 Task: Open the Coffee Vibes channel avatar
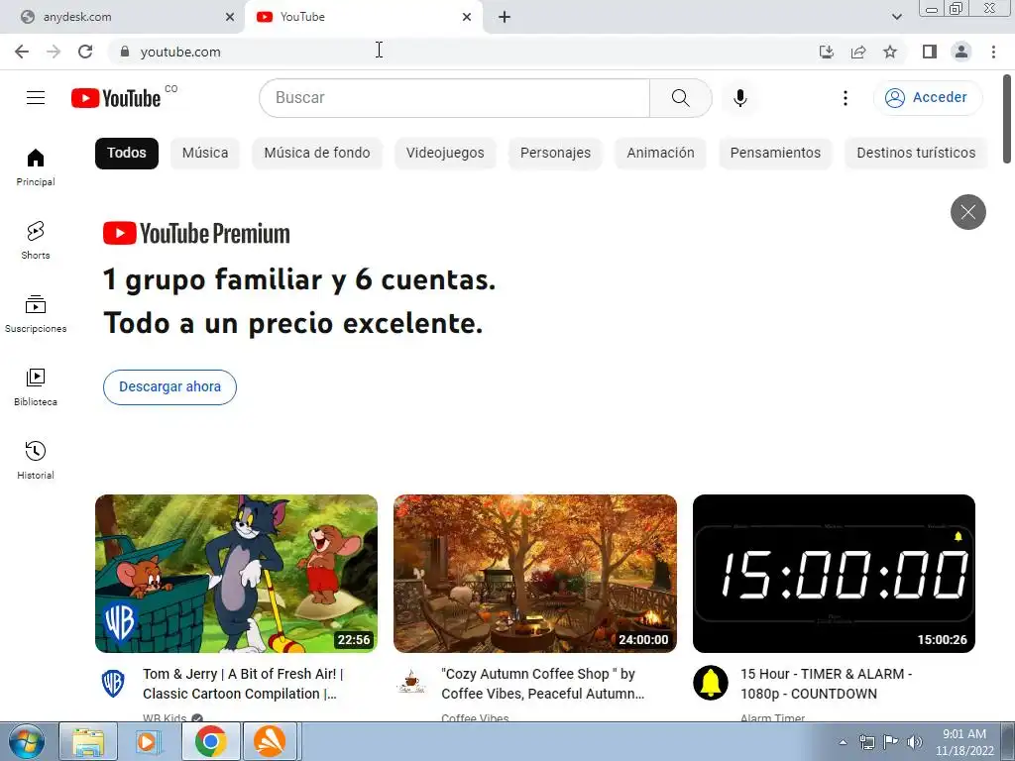click(411, 684)
